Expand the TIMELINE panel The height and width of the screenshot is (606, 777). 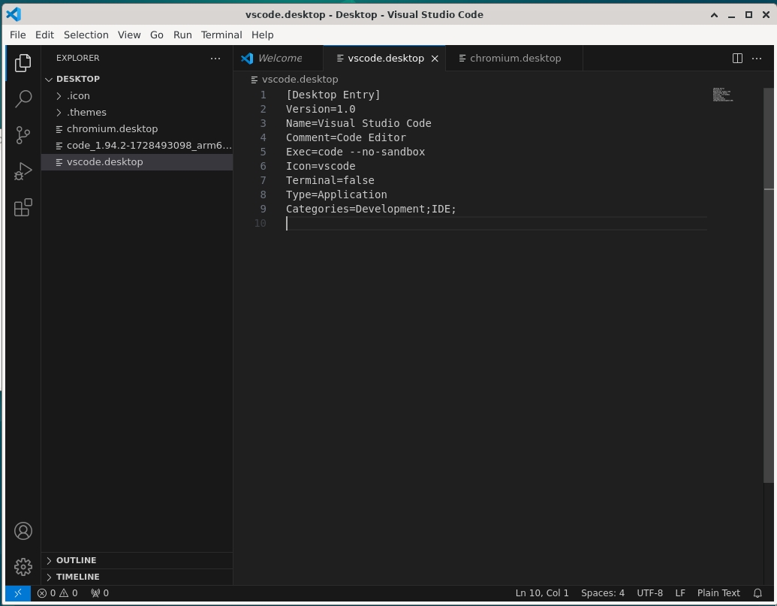click(x=137, y=577)
